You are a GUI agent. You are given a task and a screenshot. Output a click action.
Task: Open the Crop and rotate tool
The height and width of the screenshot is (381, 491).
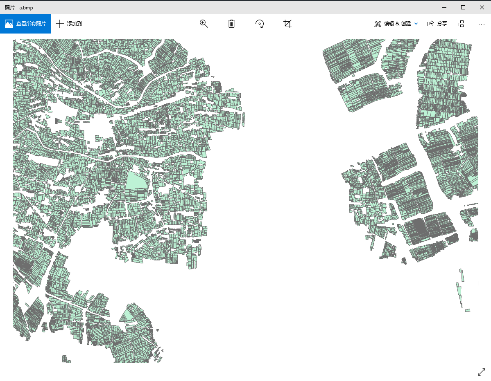pyautogui.click(x=287, y=24)
